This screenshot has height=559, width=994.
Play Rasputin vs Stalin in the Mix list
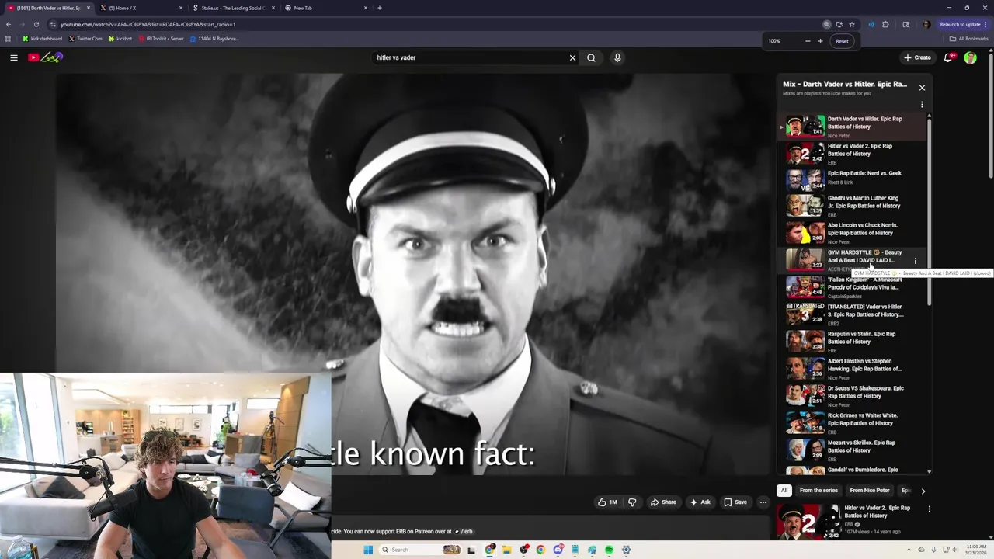(853, 342)
